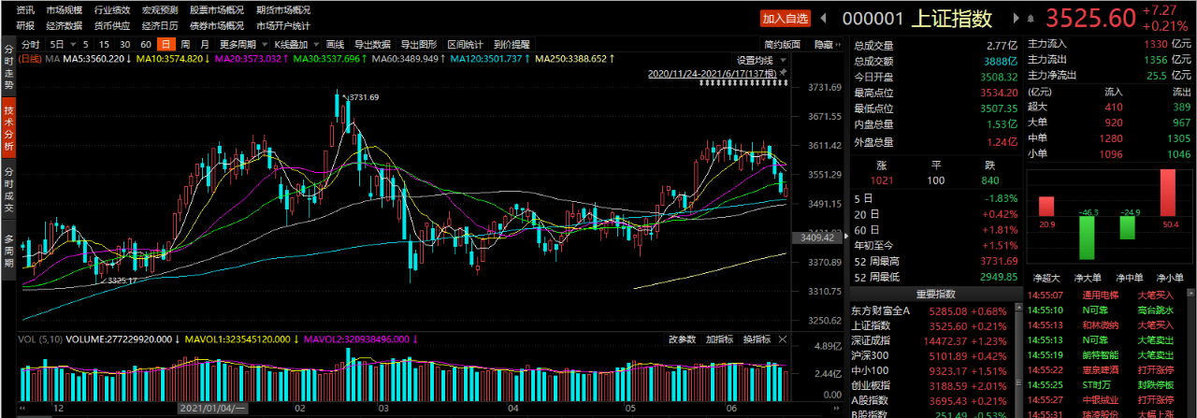Select 沪深300 index row

(x=933, y=355)
